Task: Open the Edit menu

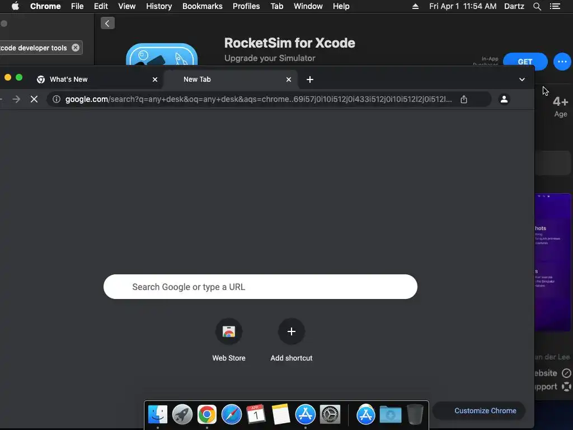Action: pos(101,6)
